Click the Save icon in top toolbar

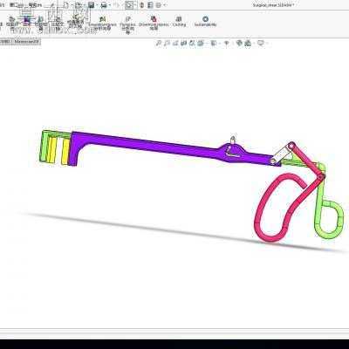tap(91, 5)
